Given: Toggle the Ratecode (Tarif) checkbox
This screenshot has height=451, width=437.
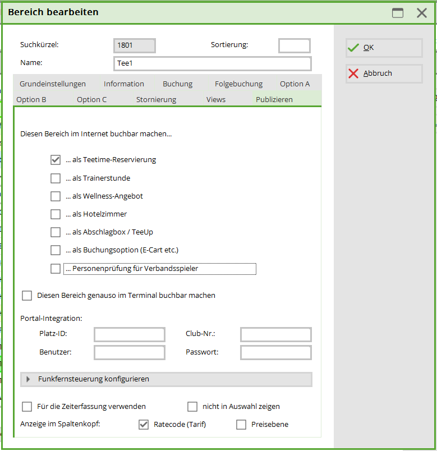Looking at the screenshot, I should point(144,425).
